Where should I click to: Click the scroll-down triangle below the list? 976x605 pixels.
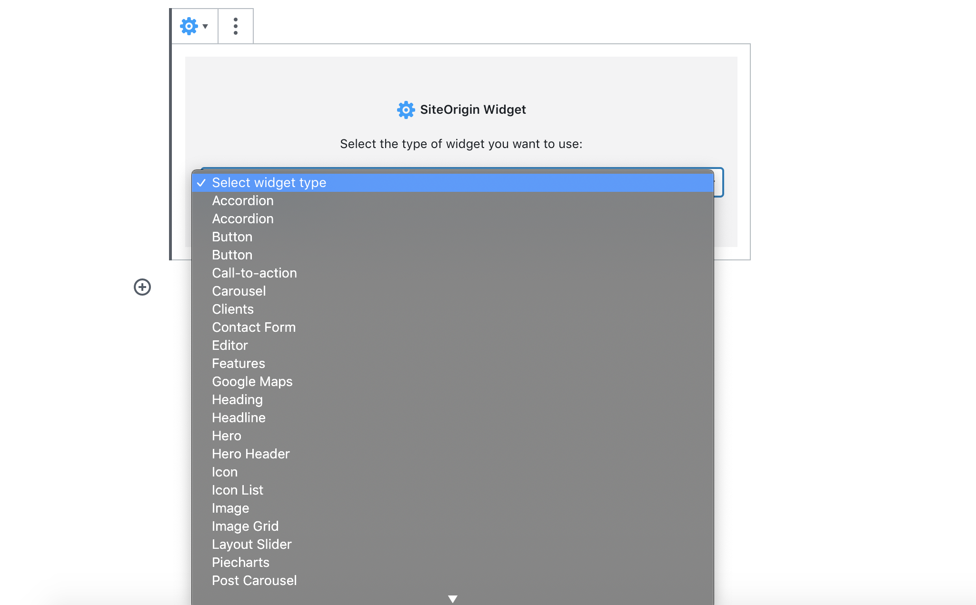(x=452, y=599)
